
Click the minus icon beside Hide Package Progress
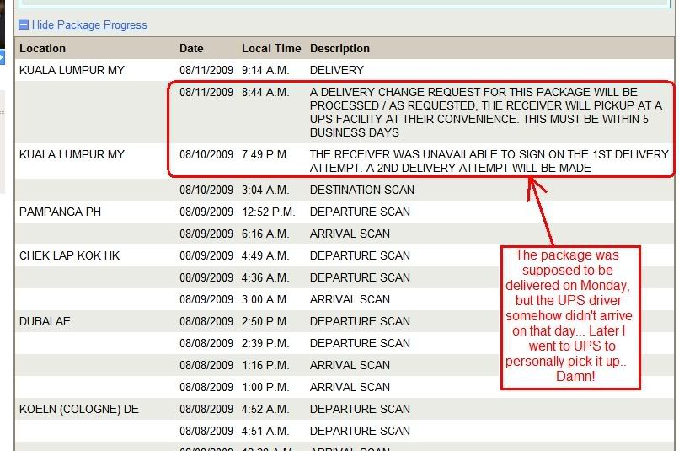(x=24, y=25)
